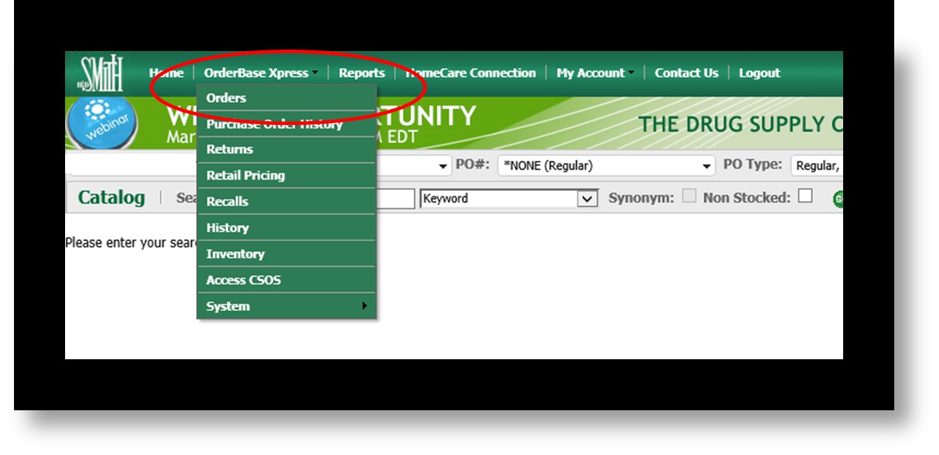Click the green Go search icon

[838, 198]
